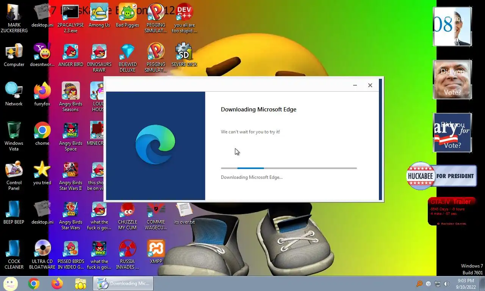The height and width of the screenshot is (291, 485).
Task: Click the orange magnifier tray icon
Action: [419, 283]
